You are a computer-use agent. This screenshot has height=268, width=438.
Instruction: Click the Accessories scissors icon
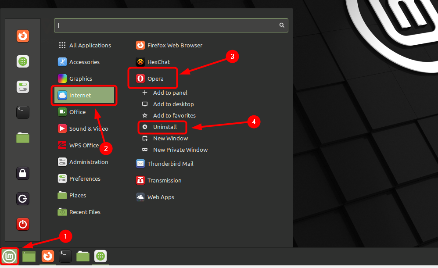point(62,62)
